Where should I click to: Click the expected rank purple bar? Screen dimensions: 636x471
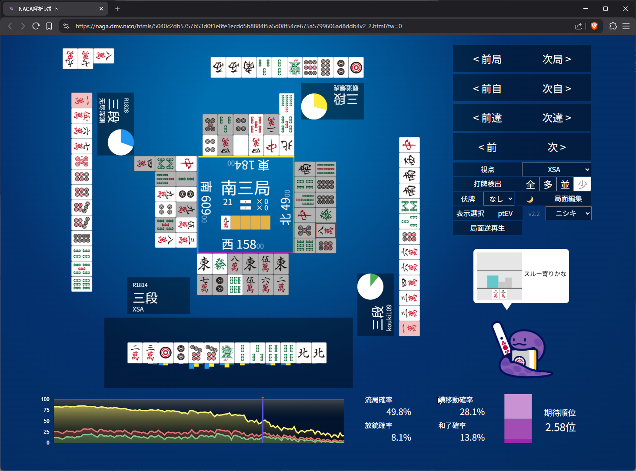tap(518, 419)
